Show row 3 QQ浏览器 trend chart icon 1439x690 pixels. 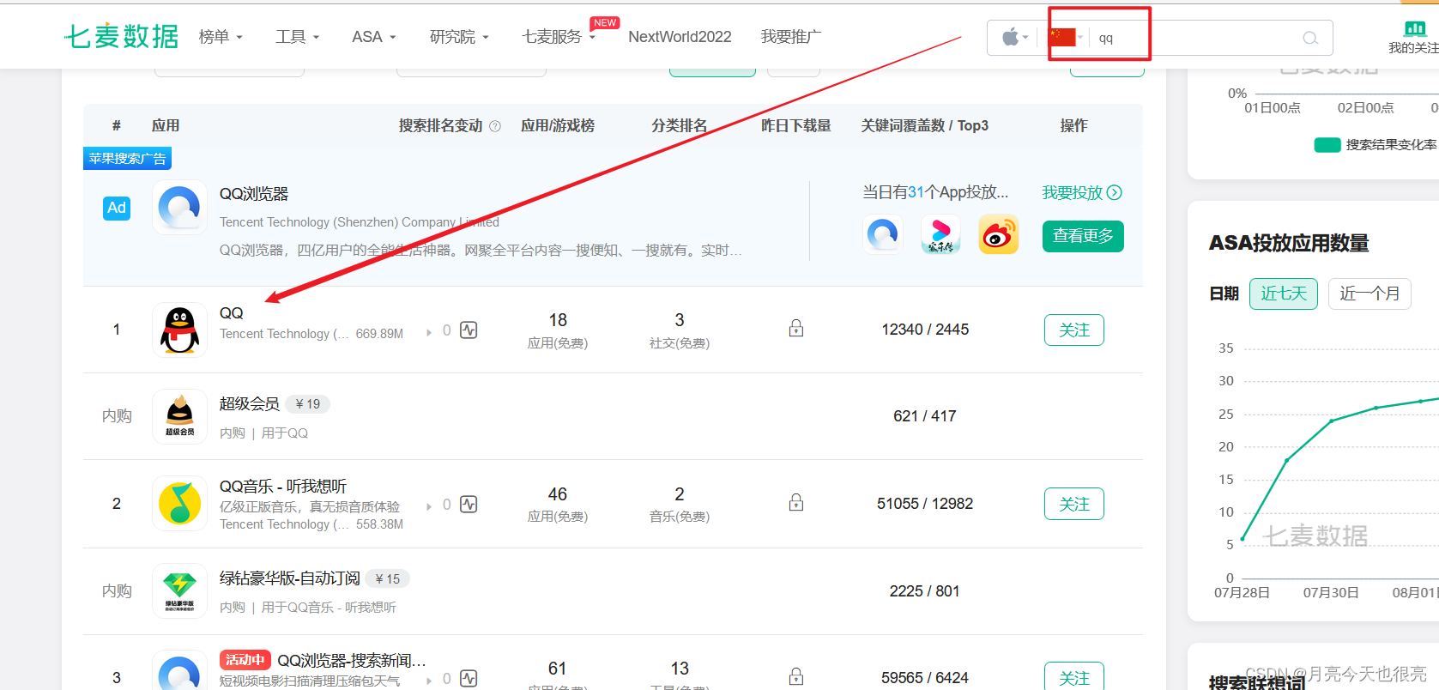tap(469, 679)
